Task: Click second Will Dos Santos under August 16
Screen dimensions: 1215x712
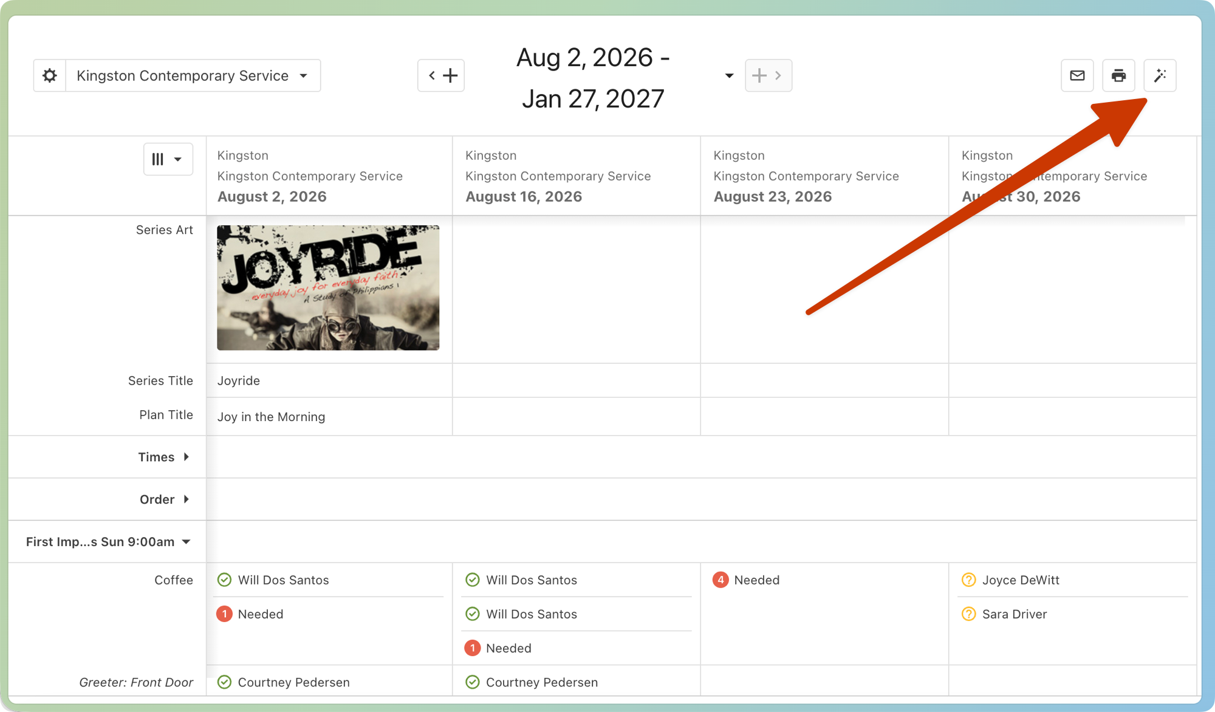Action: (532, 614)
